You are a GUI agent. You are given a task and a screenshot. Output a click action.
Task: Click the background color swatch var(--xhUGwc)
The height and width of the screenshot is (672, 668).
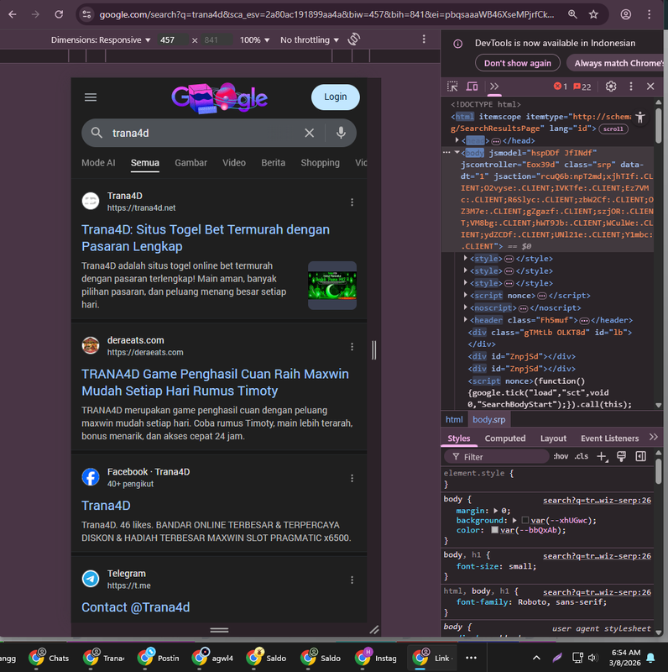point(525,520)
